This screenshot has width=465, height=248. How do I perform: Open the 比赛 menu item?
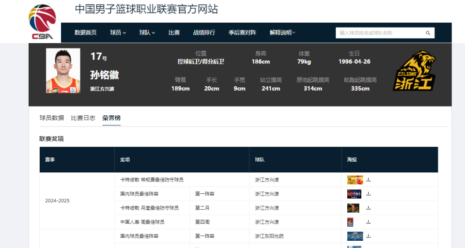tap(174, 32)
